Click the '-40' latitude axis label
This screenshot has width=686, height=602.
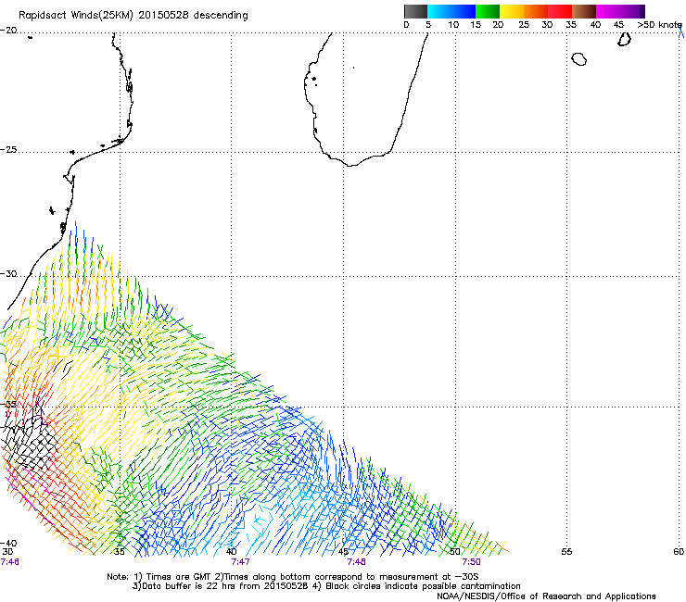(8, 544)
